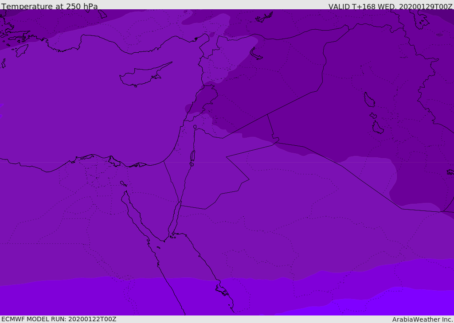This screenshot has width=454, height=323.
Task: Click the 'ArabiaWeather Inc' credit text
Action: (422, 319)
